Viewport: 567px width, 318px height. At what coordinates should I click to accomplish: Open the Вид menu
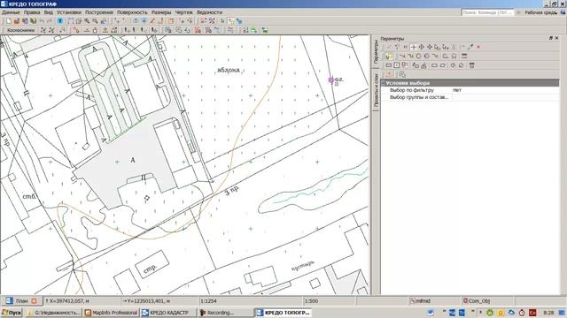pos(49,12)
